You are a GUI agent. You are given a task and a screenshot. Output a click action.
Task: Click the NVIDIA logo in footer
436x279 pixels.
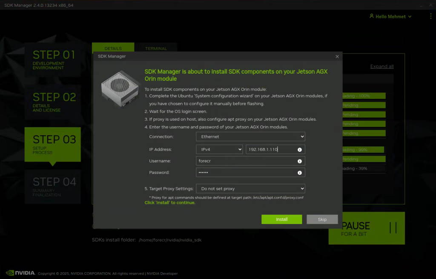(20, 273)
